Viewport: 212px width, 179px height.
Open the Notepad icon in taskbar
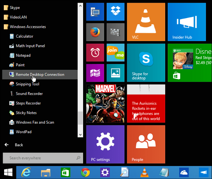(164, 172)
